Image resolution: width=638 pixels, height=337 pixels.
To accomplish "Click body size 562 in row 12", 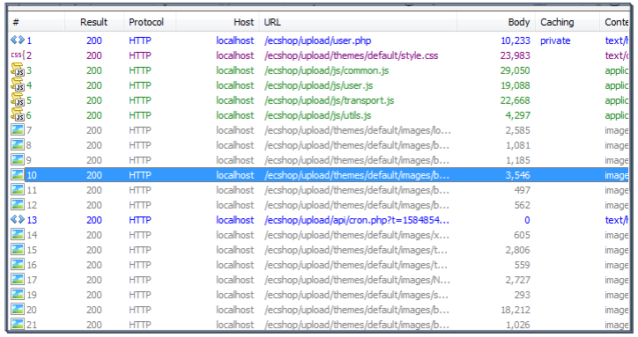I will pos(522,205).
